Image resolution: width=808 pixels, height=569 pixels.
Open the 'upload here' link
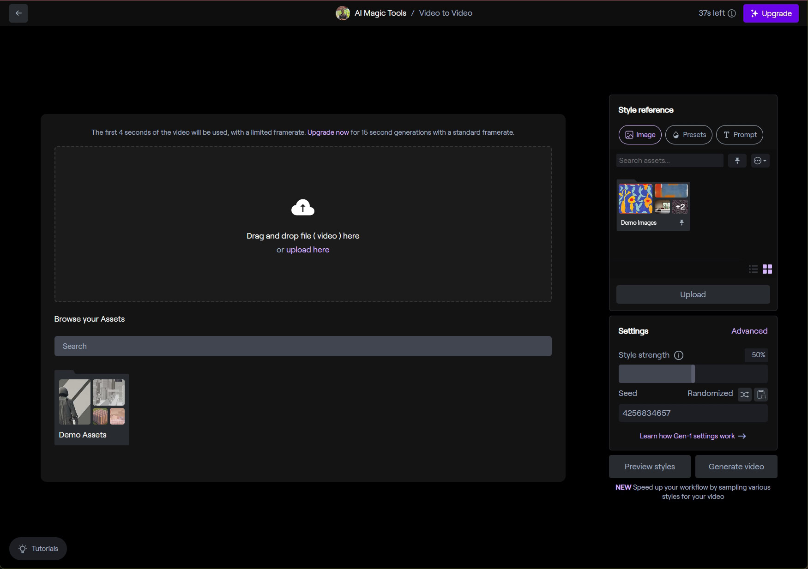pyautogui.click(x=308, y=250)
